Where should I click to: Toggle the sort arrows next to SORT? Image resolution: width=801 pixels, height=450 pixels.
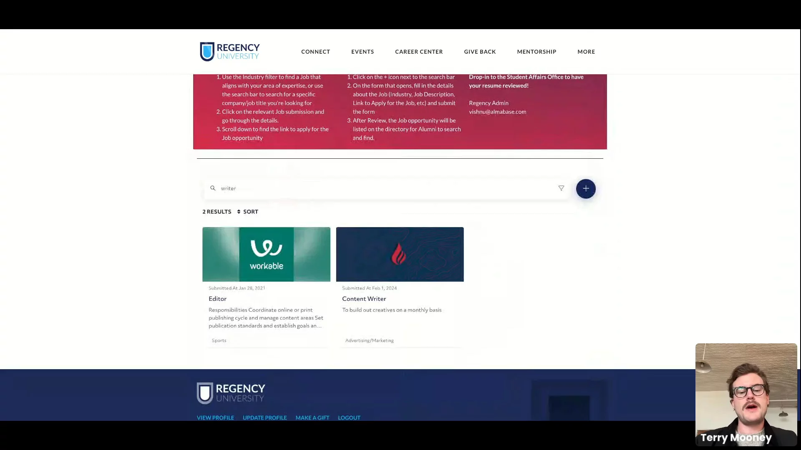pyautogui.click(x=239, y=212)
